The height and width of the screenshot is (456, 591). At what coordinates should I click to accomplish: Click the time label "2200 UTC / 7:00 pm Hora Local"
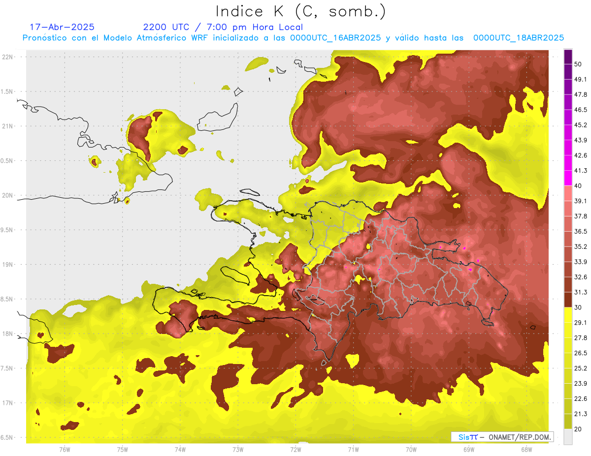click(x=223, y=27)
